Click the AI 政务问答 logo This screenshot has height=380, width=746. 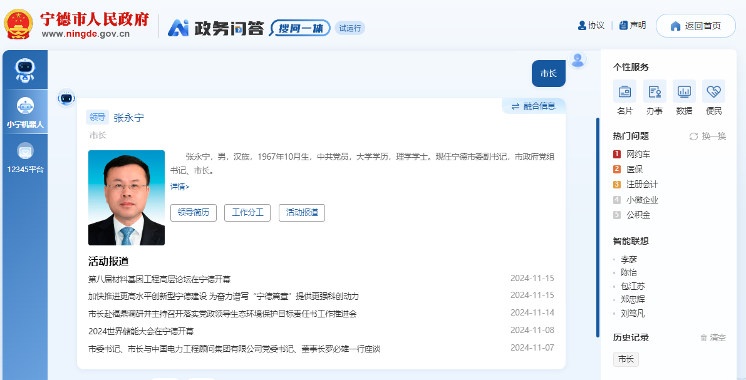(x=215, y=28)
